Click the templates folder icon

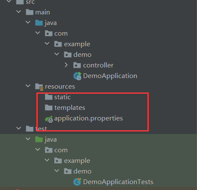pyautogui.click(x=49, y=108)
